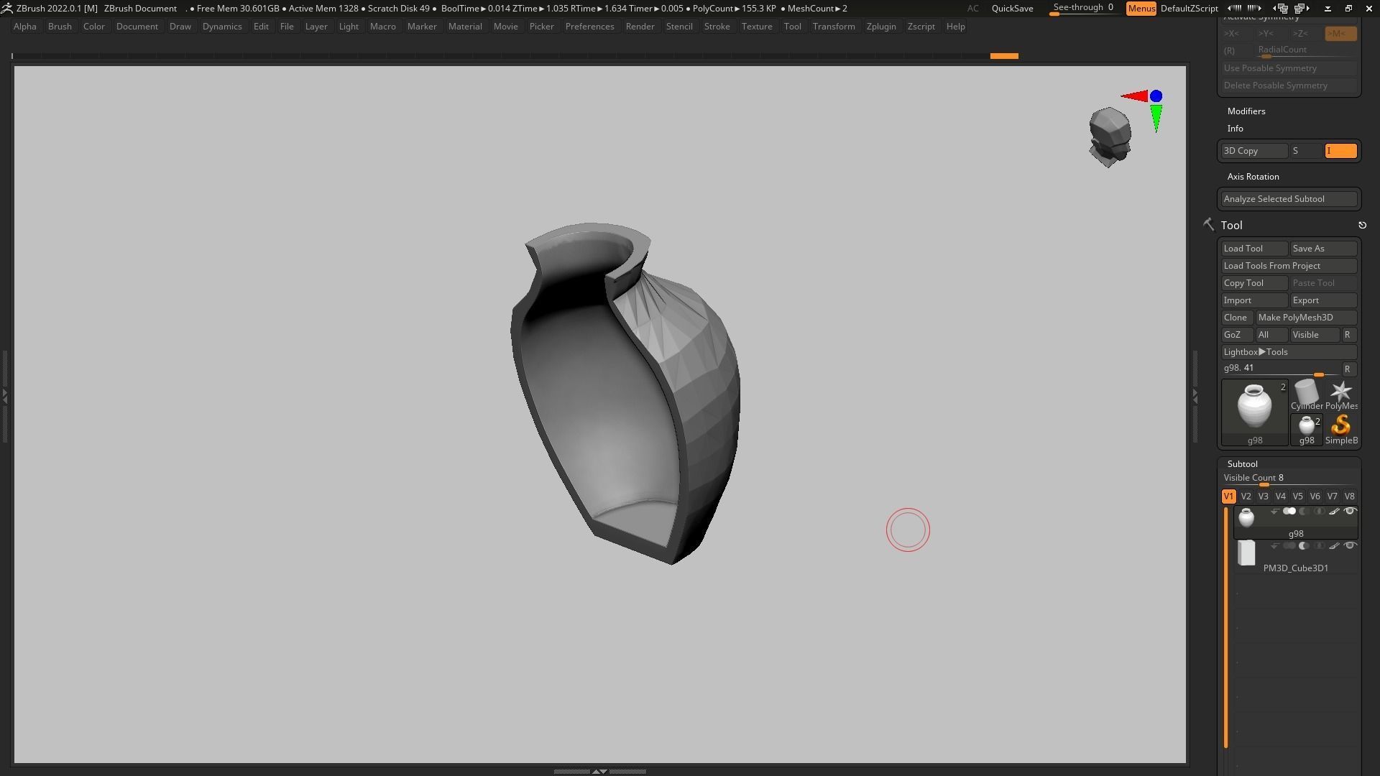Restore Tool palette using circular arrow icon
Viewport: 1380px width, 776px height.
tap(1362, 226)
